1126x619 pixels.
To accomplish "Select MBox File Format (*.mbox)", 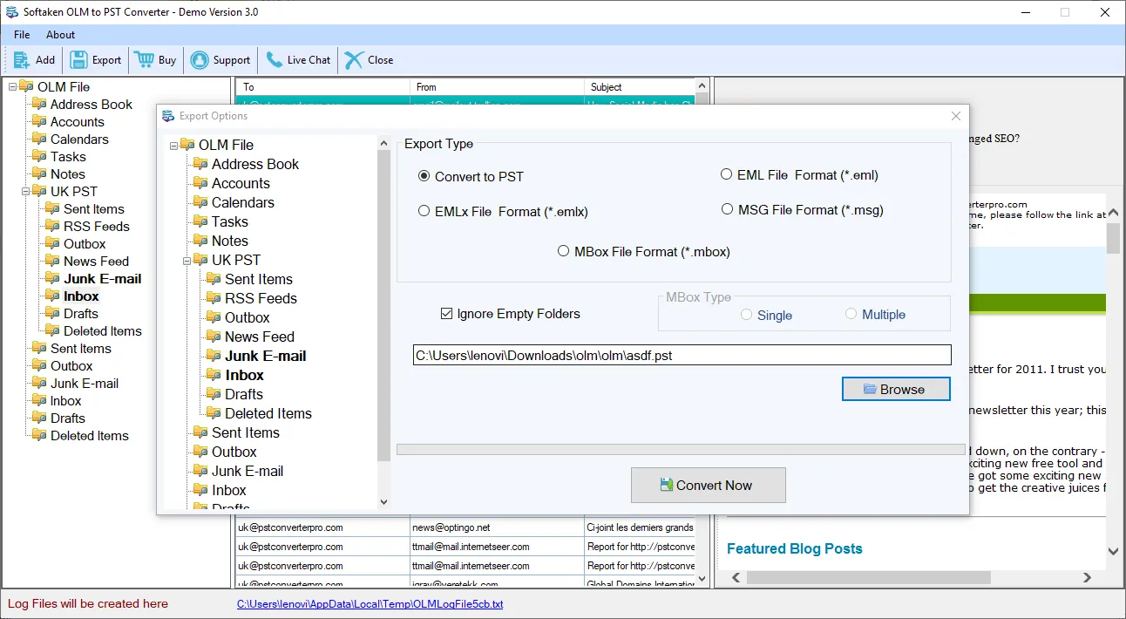I will tap(564, 251).
